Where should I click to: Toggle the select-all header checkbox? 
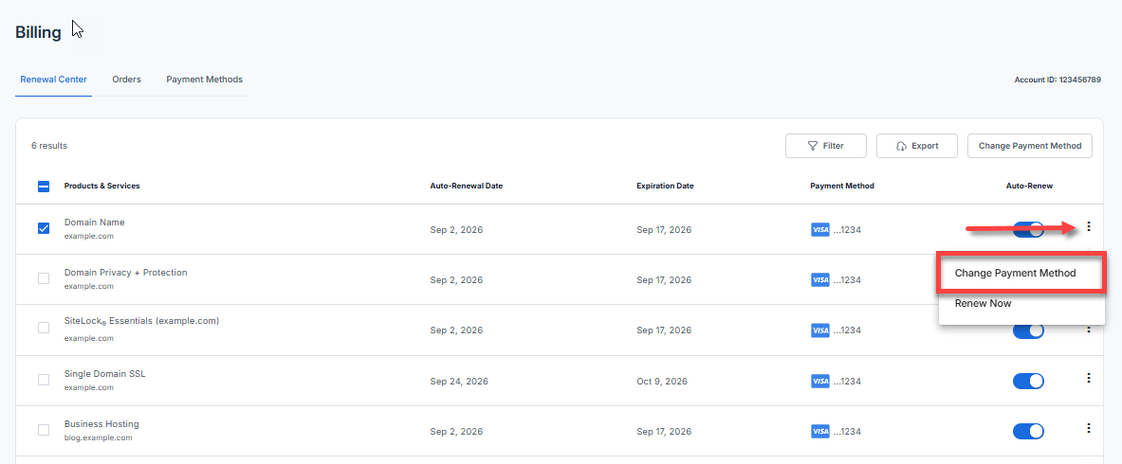(x=44, y=187)
